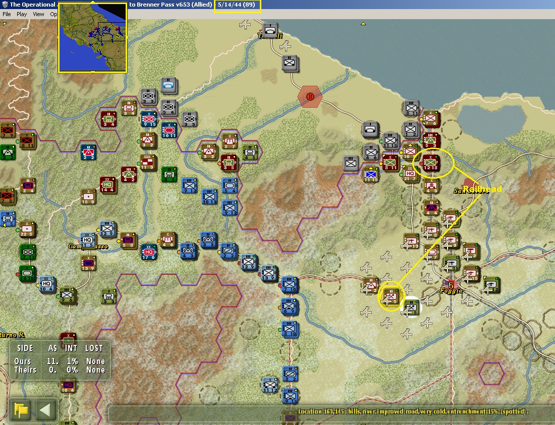Select the brown XXX corps unit 11 3

(148, 163)
